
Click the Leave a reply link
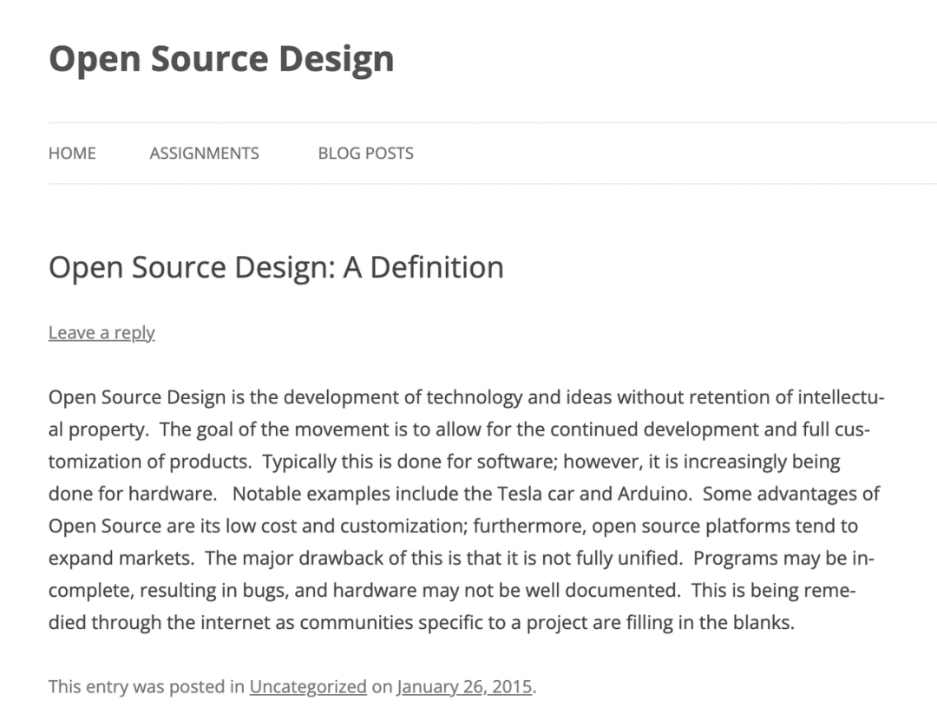(102, 332)
